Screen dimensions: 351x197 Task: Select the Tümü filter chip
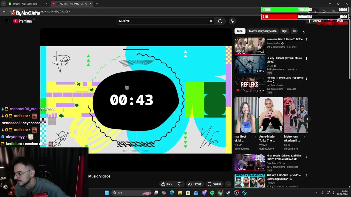[240, 31]
